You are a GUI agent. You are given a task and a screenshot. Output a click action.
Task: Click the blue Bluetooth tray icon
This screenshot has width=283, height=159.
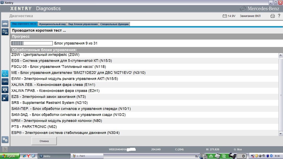(x=271, y=156)
